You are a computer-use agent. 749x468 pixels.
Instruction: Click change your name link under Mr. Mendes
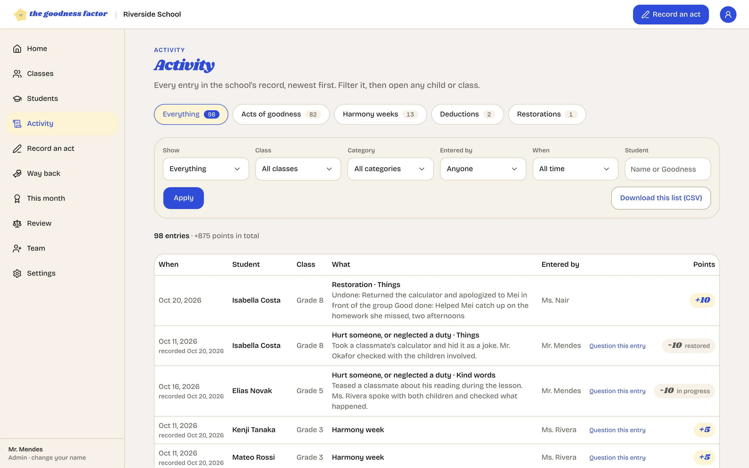(x=59, y=458)
